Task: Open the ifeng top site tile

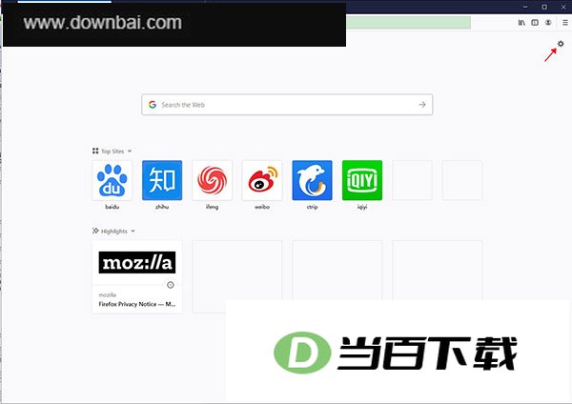Action: [212, 180]
